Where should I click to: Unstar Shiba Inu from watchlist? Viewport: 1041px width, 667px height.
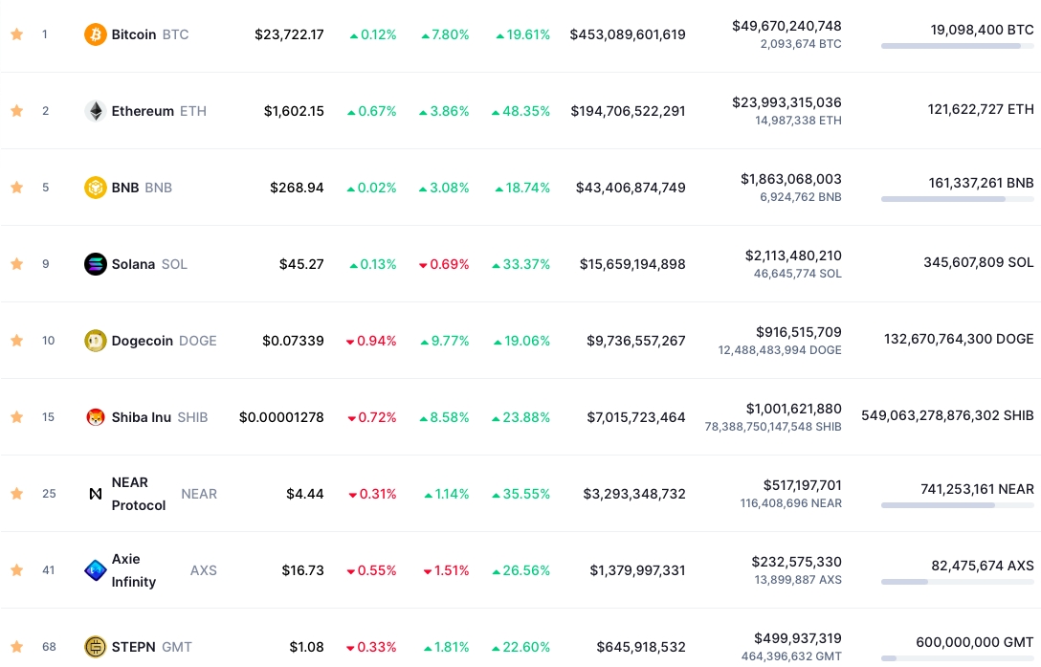point(16,416)
